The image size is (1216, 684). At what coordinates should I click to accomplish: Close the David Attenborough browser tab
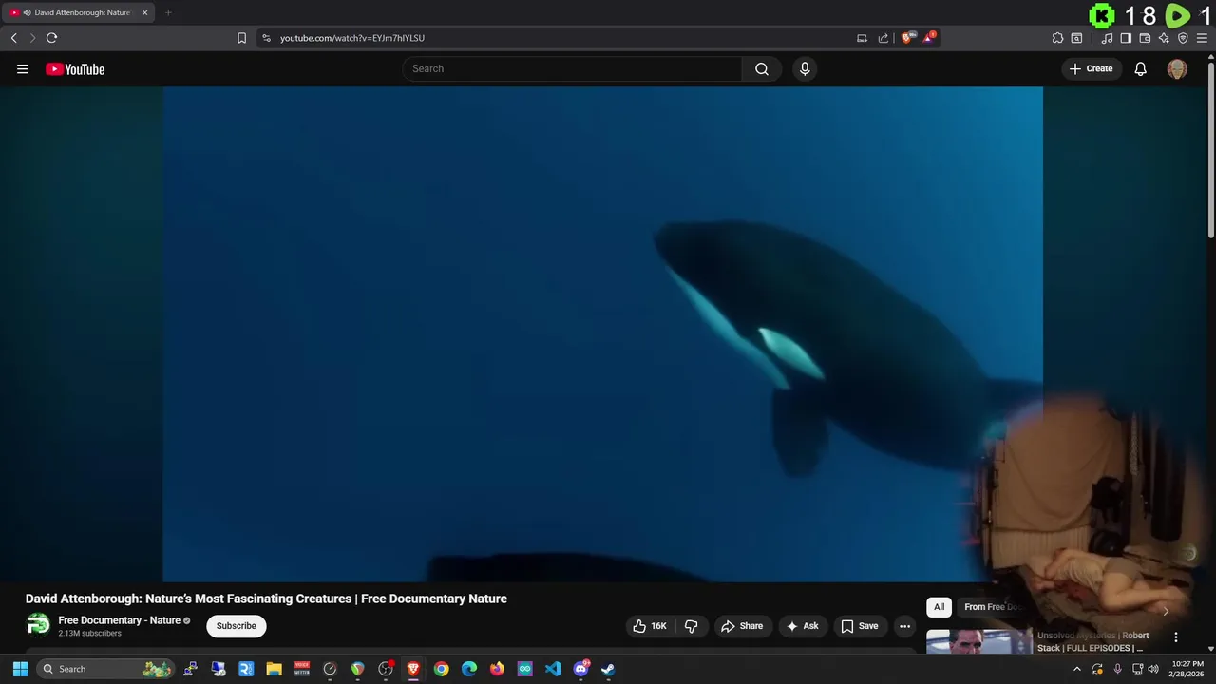(x=145, y=12)
